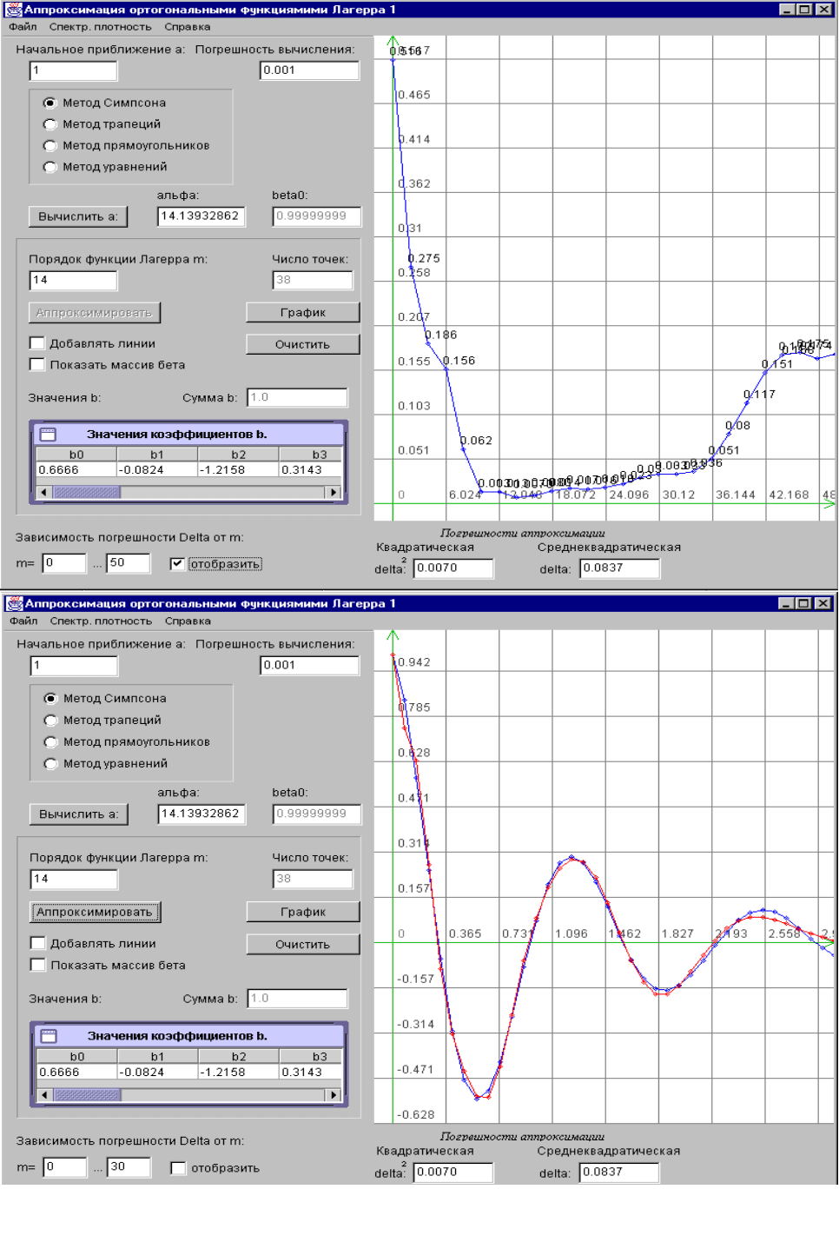Open the 'Файл' menu in the upper window
This screenshot has height=1249, width=839.
pyautogui.click(x=23, y=27)
